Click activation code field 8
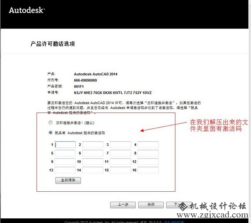Screen dimensions: 251x223 tap(148, 153)
